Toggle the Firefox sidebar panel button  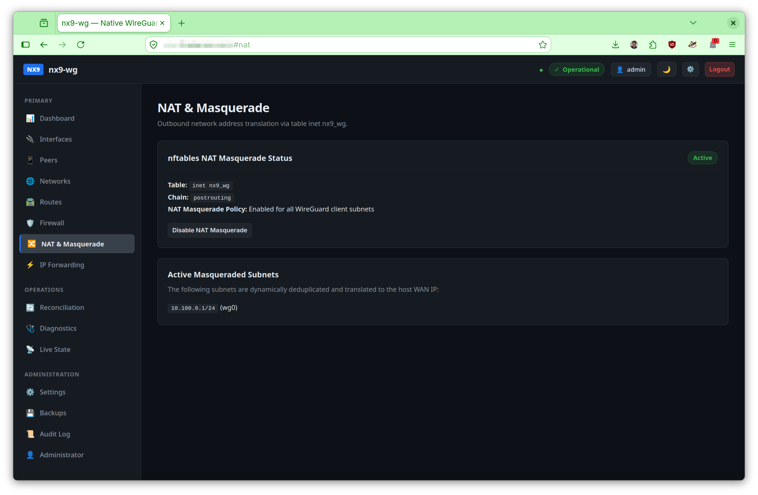point(26,44)
